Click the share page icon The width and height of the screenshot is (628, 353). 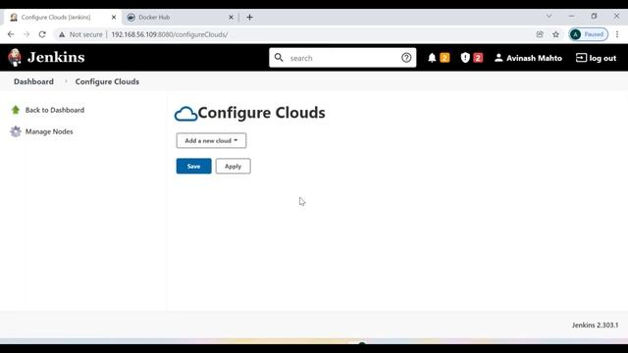[x=540, y=34]
